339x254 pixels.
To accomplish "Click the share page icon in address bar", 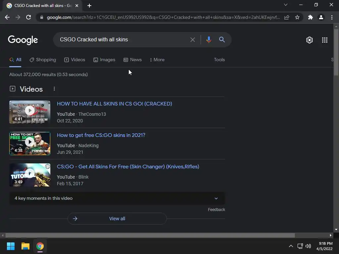I will [x=287, y=17].
